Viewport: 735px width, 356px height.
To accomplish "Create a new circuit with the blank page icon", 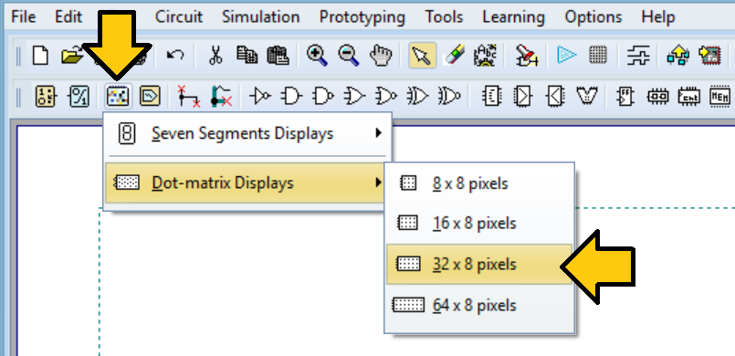I will (x=40, y=56).
